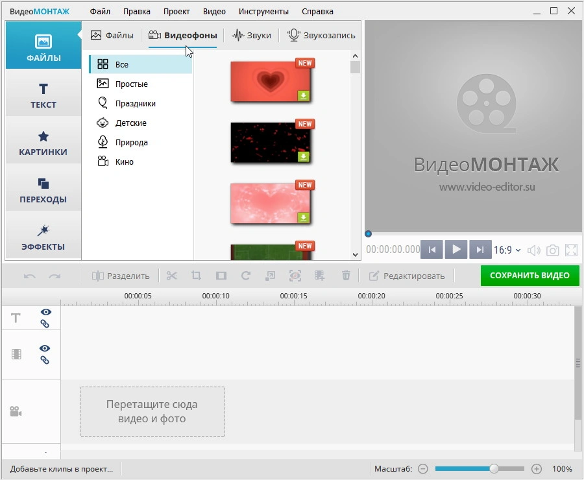The width and height of the screenshot is (584, 480).
Task: Switch to the Видеофоны tab
Action: 182,36
